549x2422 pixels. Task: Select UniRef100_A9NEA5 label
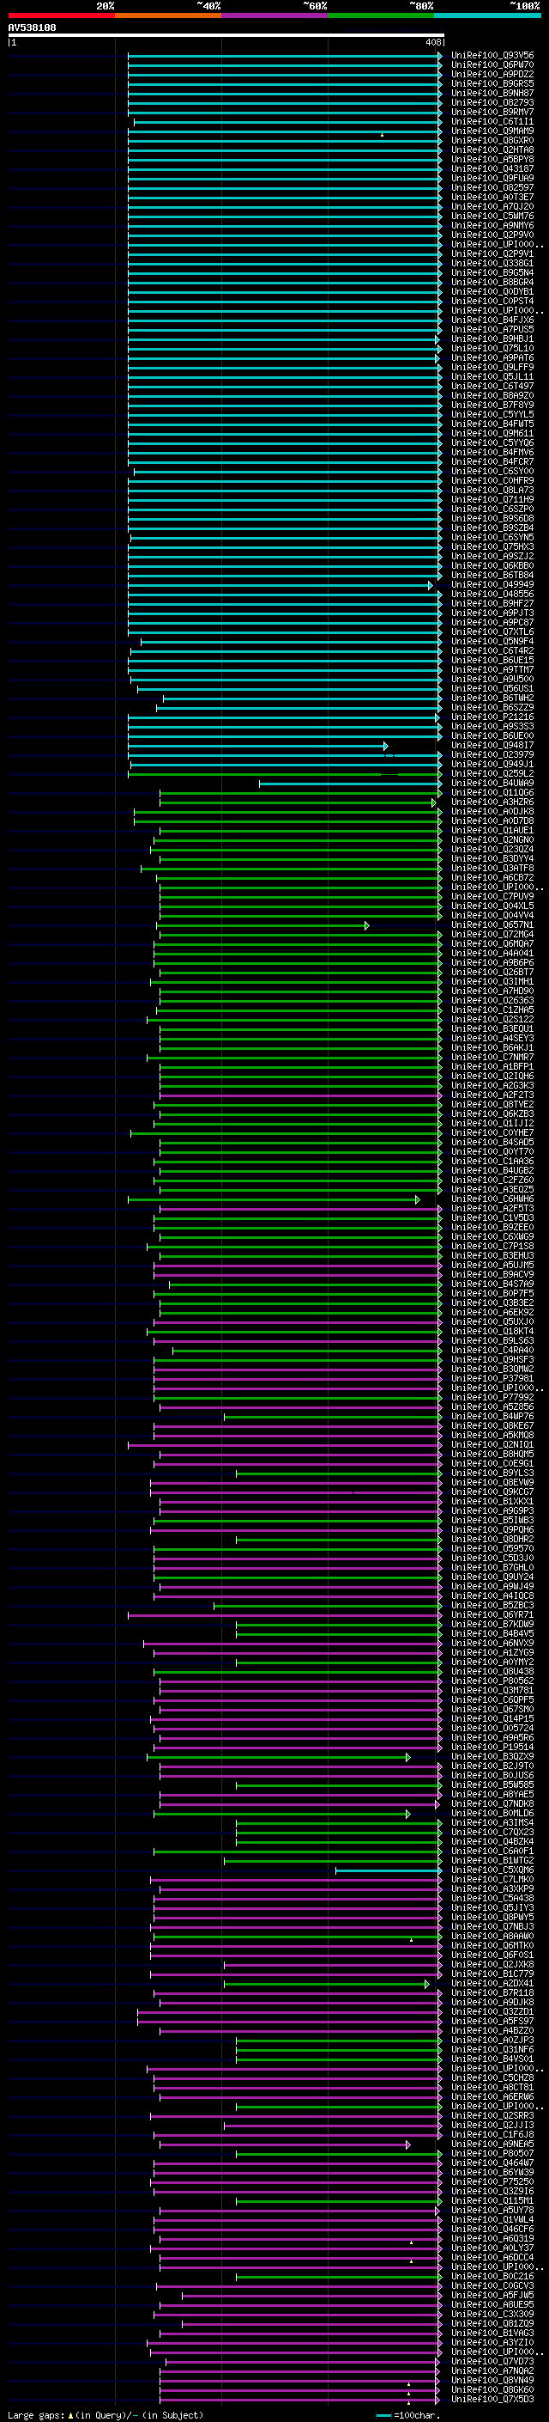point(492,2144)
